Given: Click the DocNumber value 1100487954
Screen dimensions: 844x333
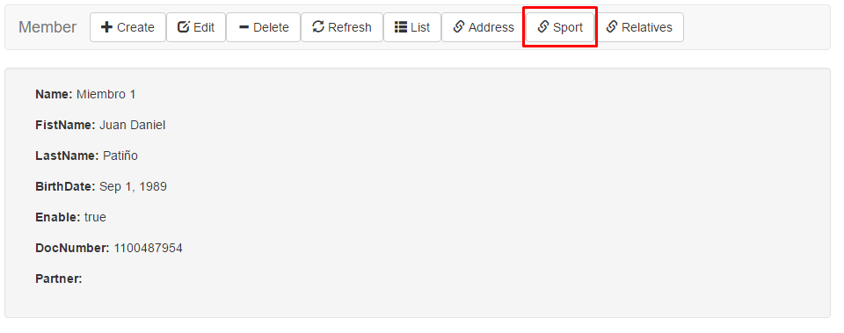Looking at the screenshot, I should tap(148, 248).
